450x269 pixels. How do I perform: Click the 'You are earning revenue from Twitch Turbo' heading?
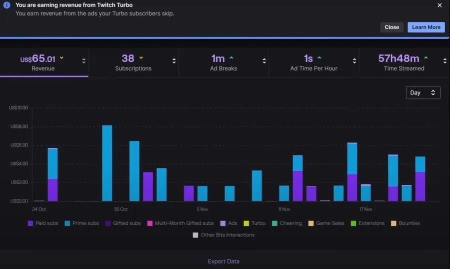pyautogui.click(x=74, y=5)
